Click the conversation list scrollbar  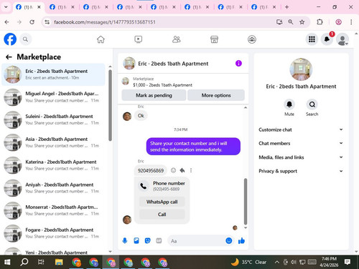[110, 105]
